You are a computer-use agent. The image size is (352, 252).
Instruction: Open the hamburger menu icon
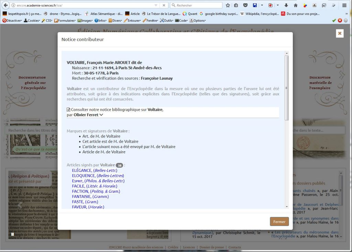coord(344,5)
